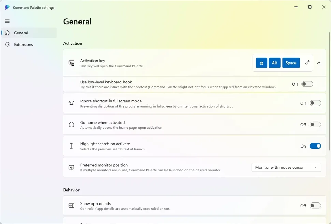Click the text cursor icon for Highlight search

71,146
